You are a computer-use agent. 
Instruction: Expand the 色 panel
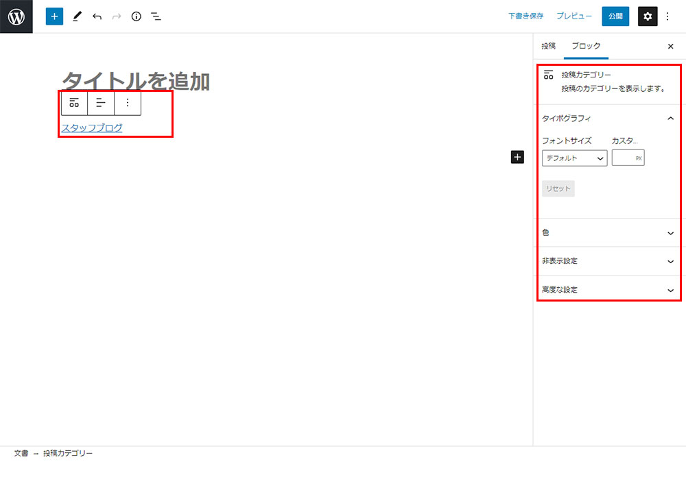click(x=670, y=233)
